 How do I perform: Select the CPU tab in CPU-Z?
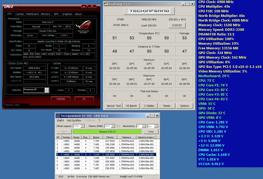[x=9, y=14]
